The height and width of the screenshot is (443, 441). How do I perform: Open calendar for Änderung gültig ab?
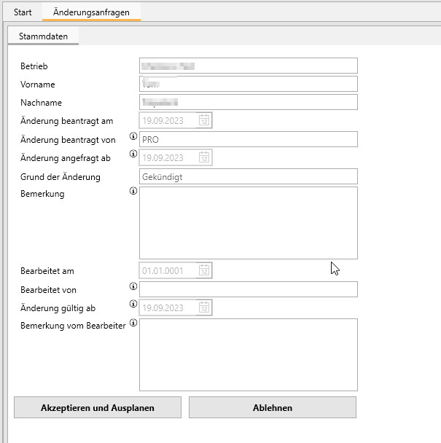click(204, 307)
